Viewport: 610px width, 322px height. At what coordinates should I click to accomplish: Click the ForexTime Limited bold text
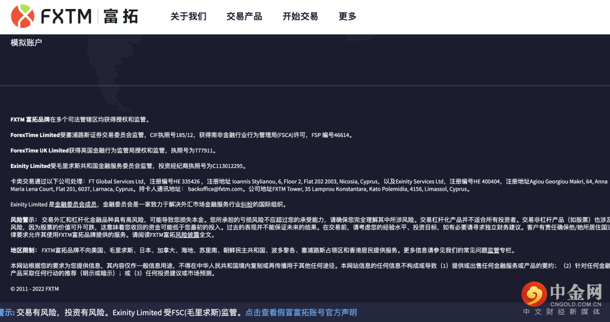coord(35,135)
